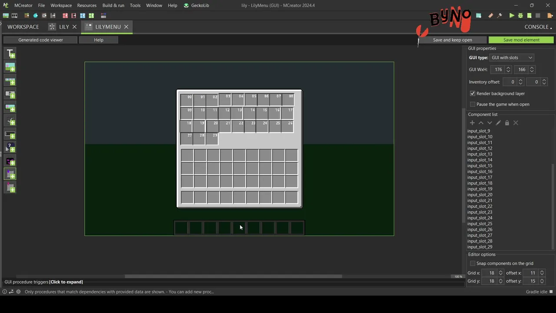
Task: Click horizontal scrollbar under the editor canvas
Action: (233, 276)
